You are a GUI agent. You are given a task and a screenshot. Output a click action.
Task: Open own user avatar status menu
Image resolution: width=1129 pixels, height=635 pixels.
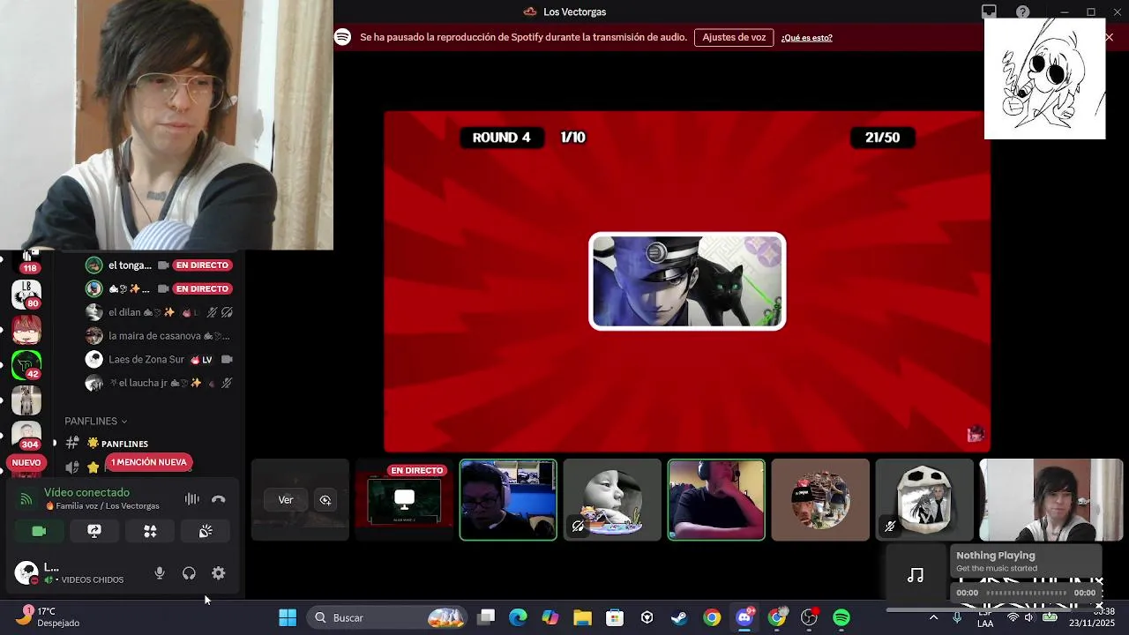[x=26, y=572]
